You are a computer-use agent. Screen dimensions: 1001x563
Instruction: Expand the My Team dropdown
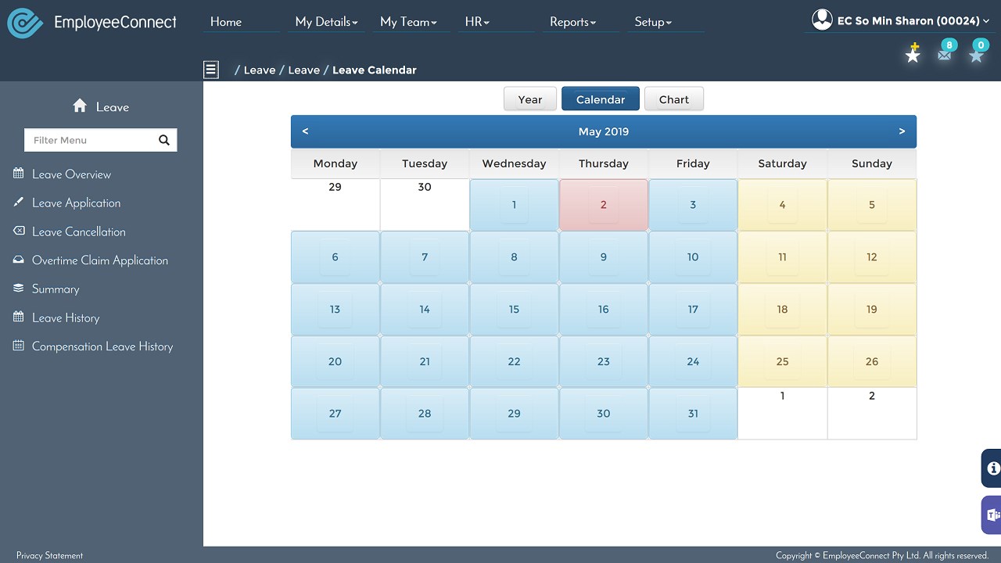coord(409,22)
